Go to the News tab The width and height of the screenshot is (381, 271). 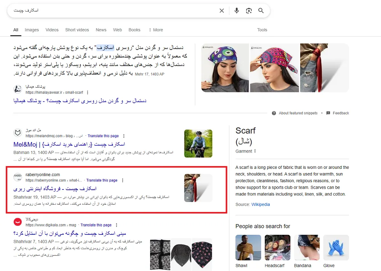101,30
